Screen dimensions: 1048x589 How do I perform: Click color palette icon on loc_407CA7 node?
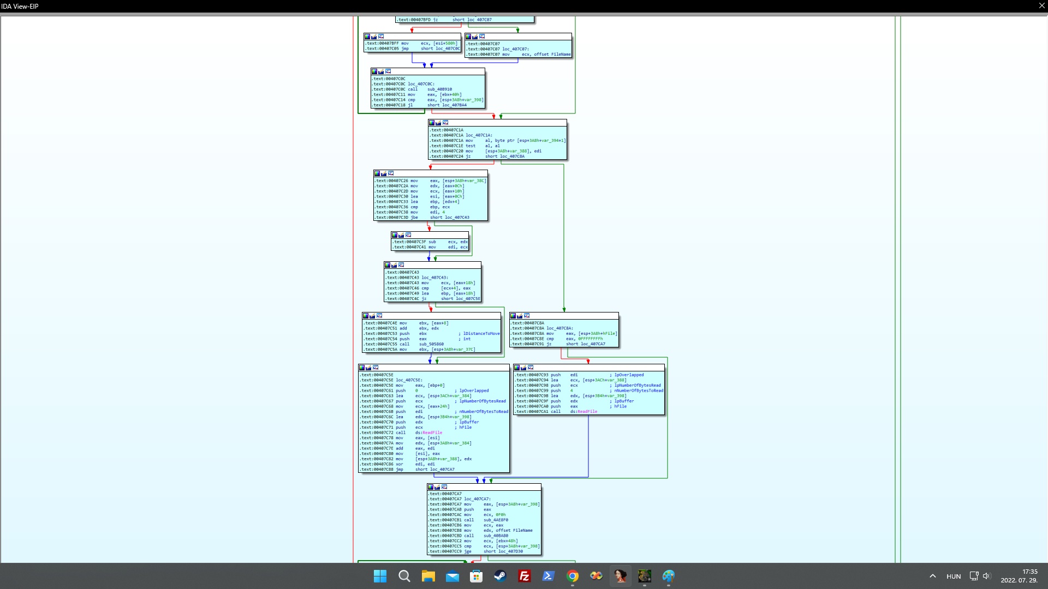(x=431, y=487)
